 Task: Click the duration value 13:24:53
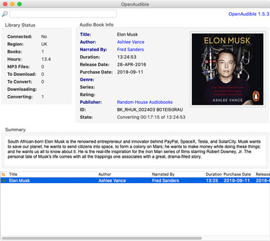click(127, 57)
